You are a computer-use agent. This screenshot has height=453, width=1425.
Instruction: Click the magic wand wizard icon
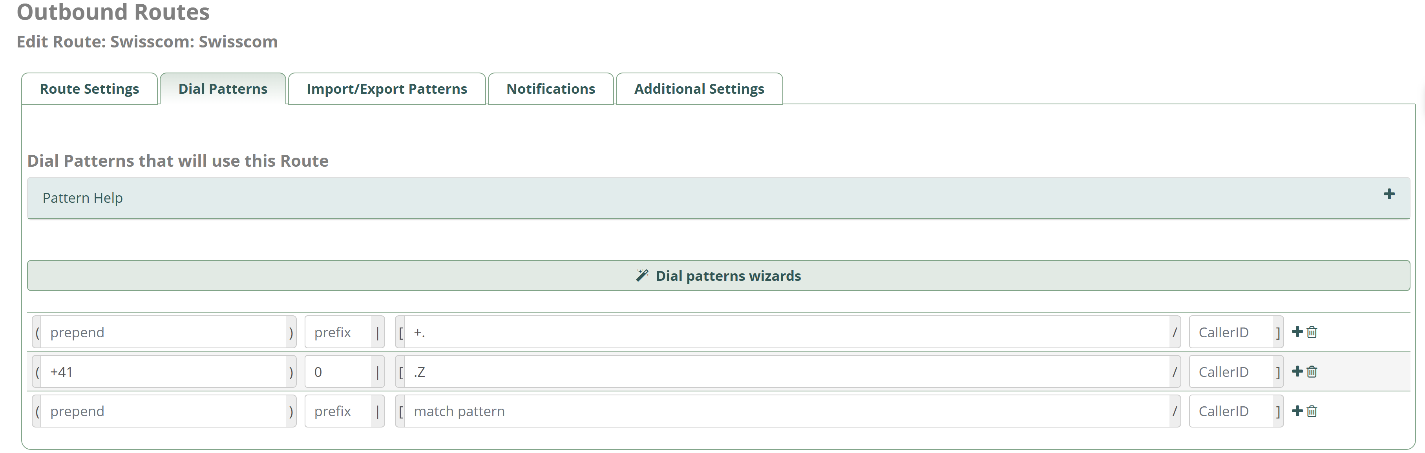click(x=642, y=275)
